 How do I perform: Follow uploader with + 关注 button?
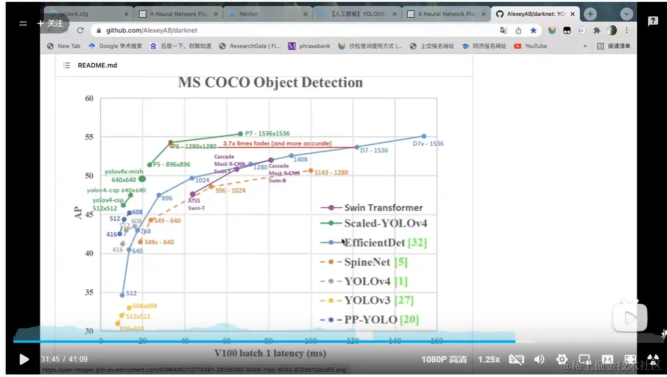click(x=50, y=23)
